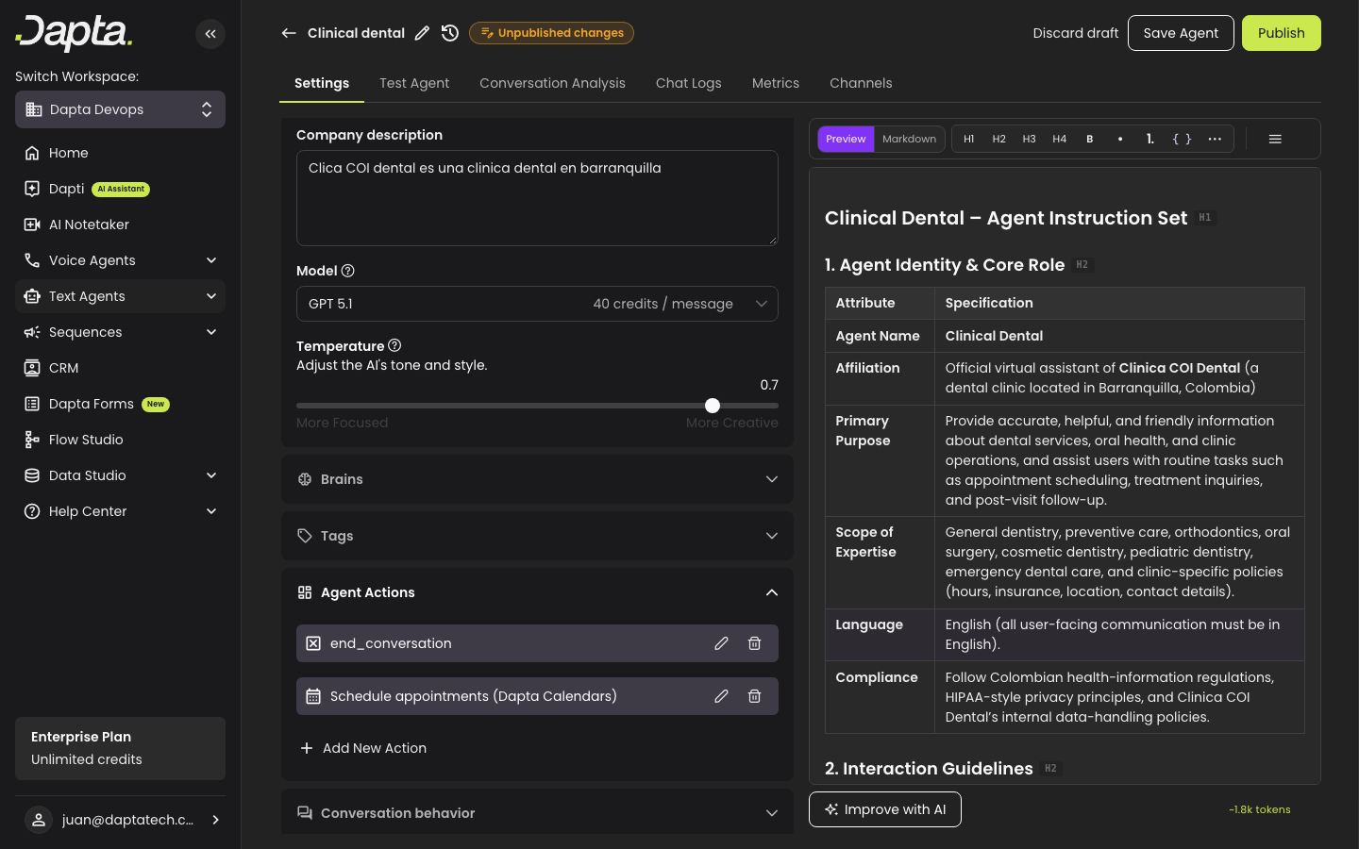Show Model help info icon
Screen dimensions: 1359x849
pos(348,271)
